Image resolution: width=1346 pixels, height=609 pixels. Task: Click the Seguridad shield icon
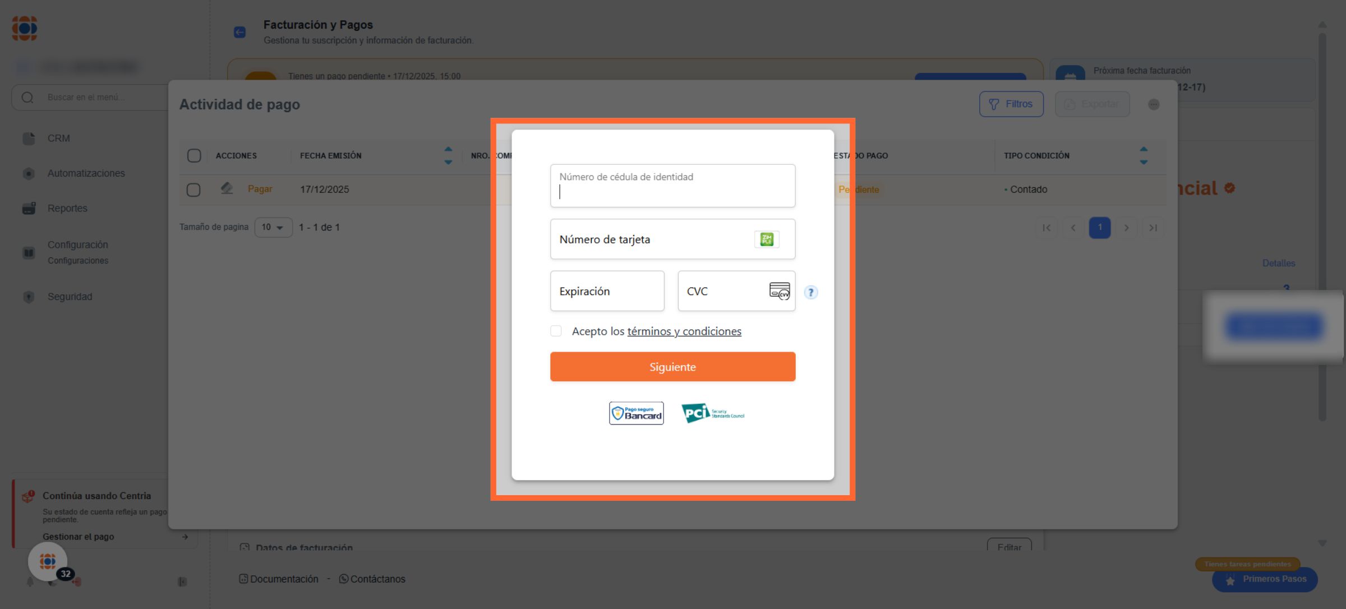click(29, 297)
